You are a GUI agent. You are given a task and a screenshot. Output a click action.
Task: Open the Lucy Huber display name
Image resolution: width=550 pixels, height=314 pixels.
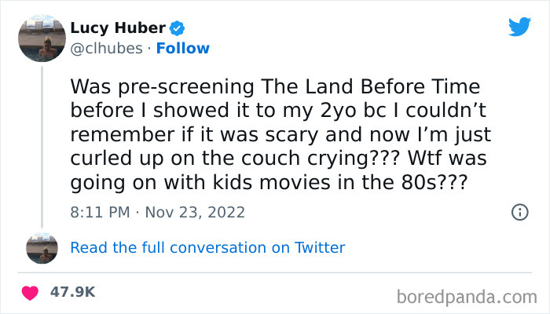118,29
